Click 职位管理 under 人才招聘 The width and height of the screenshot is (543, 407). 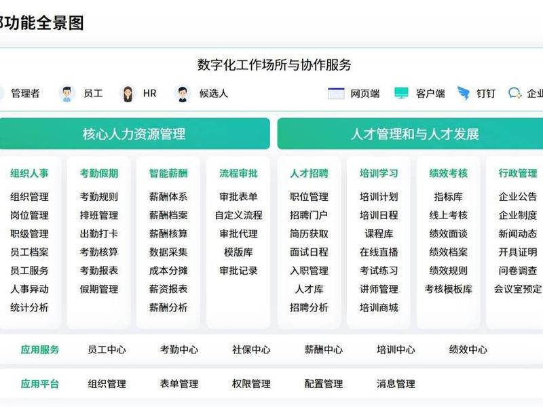point(309,197)
